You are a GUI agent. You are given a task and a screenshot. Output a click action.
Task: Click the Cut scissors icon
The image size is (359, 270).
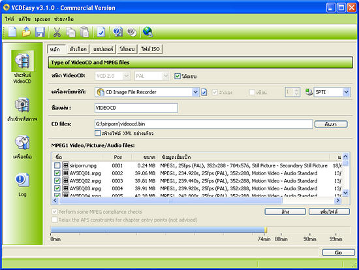57,31
